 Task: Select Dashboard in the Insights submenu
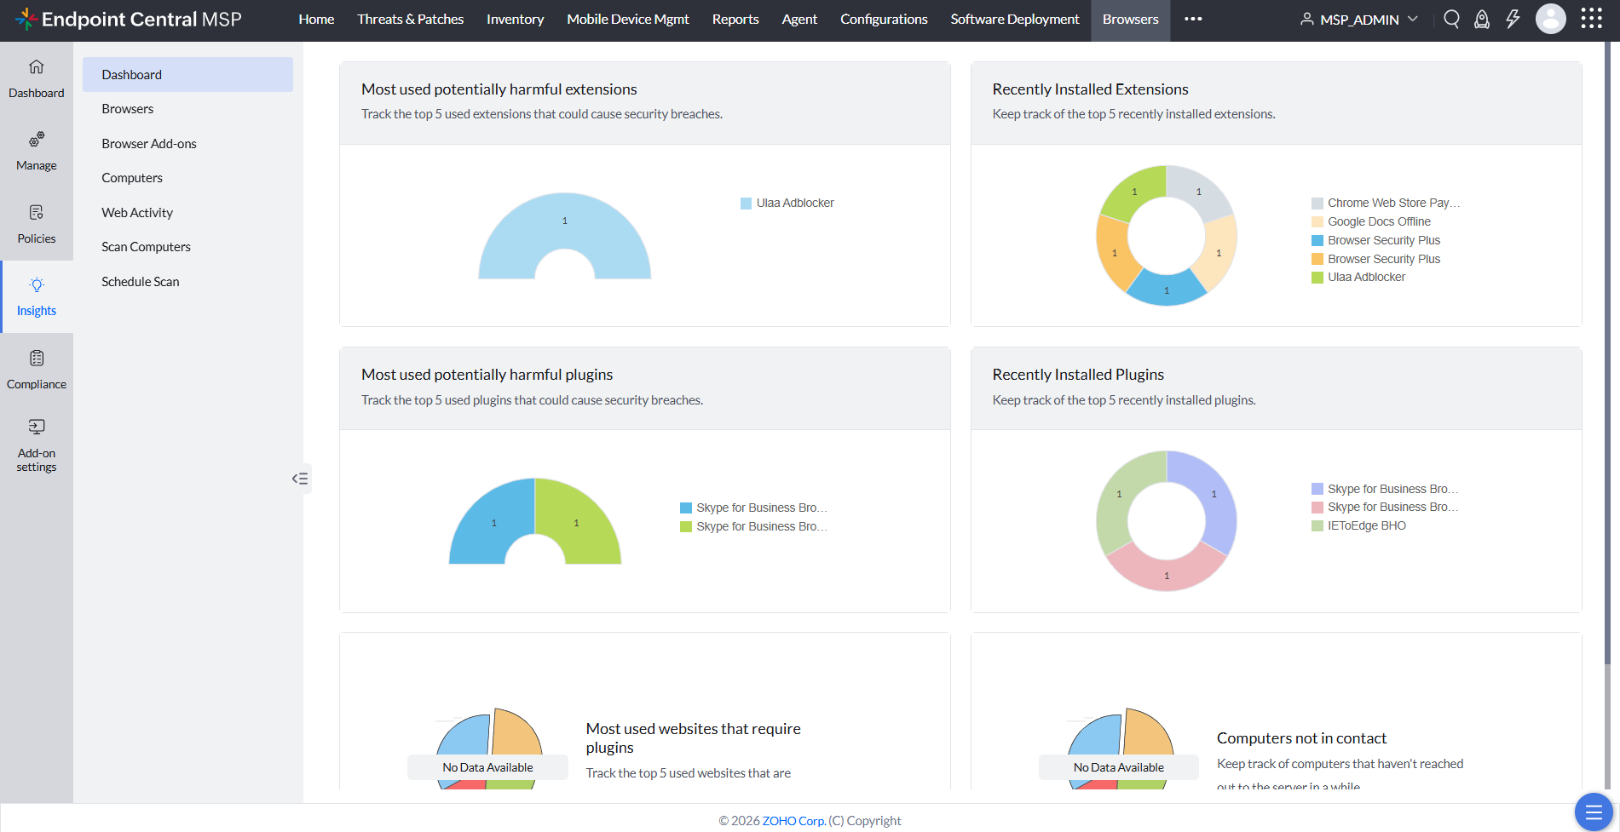click(x=187, y=74)
